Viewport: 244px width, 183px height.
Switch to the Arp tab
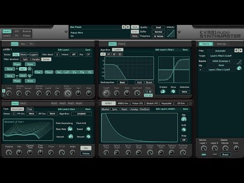click(x=23, y=44)
